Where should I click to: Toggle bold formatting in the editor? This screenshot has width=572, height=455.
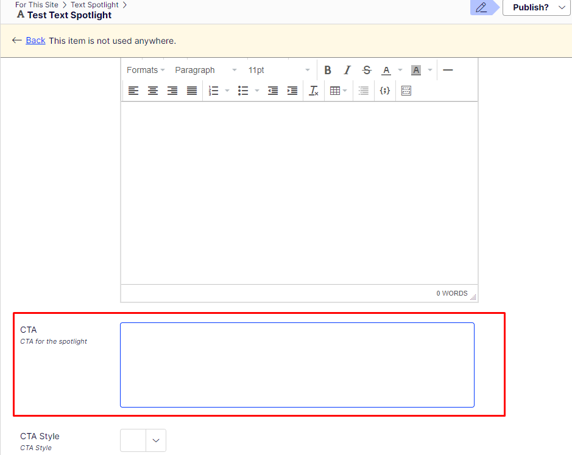pos(328,71)
